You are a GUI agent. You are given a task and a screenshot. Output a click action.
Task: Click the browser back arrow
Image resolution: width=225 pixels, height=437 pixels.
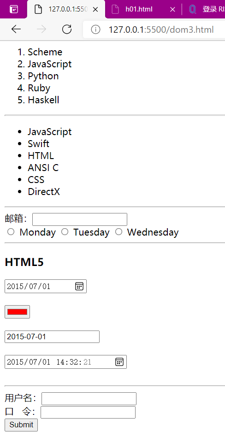[x=16, y=29]
